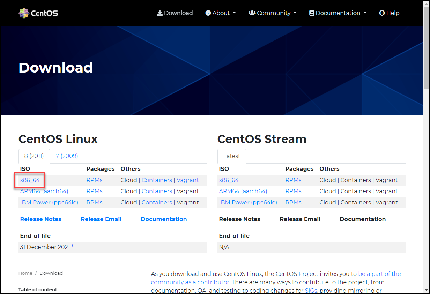Open the blue Release Email link
430x294 pixels.
click(101, 219)
